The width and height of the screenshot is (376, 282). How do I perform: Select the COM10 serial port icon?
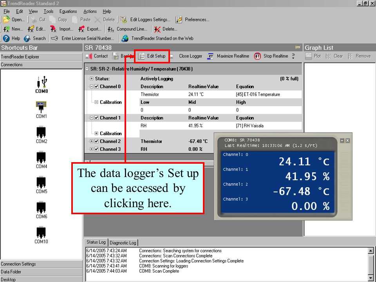point(41,233)
